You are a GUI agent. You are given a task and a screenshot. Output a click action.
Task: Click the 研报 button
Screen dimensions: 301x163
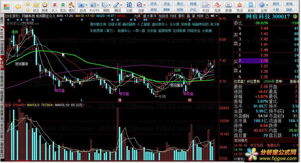pos(153,10)
